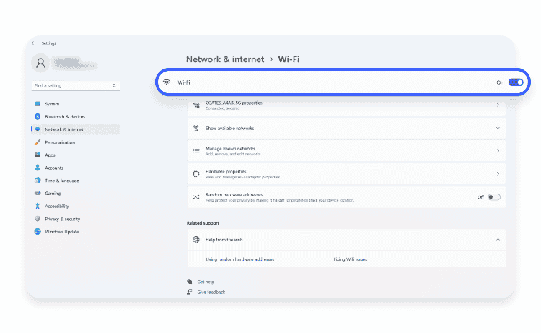Screen dimensions: 541x333
Task: Click the Accounts person icon
Action: (x=38, y=168)
